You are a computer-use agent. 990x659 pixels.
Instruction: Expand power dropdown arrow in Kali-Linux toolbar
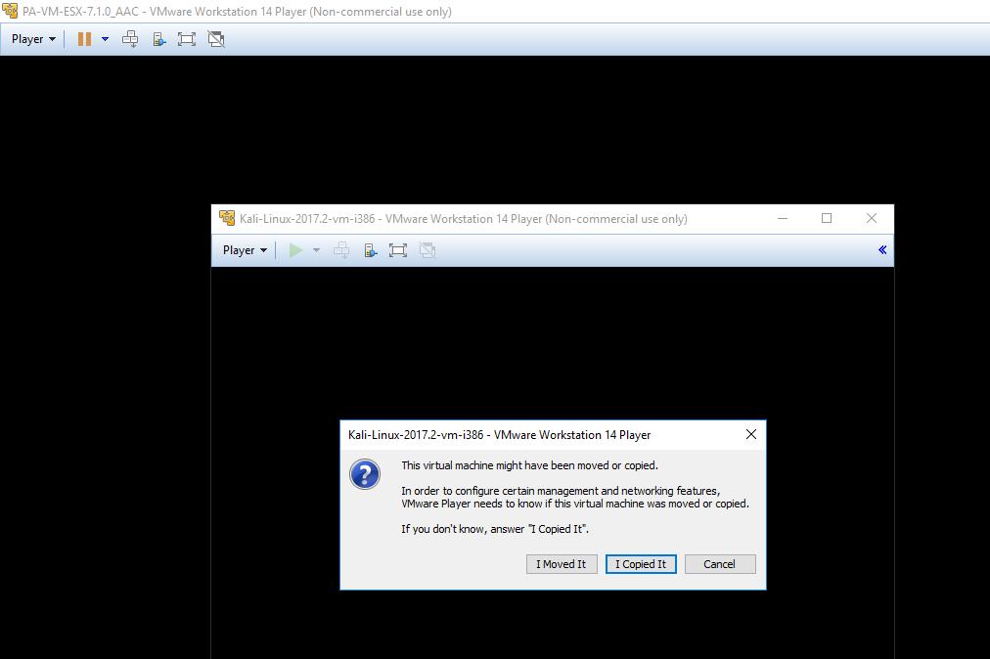316,250
